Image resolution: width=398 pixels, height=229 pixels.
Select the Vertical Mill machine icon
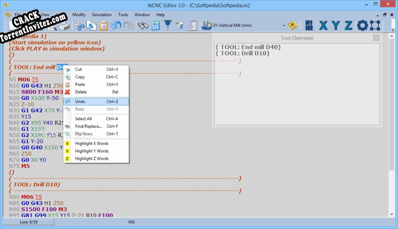(x=205, y=25)
